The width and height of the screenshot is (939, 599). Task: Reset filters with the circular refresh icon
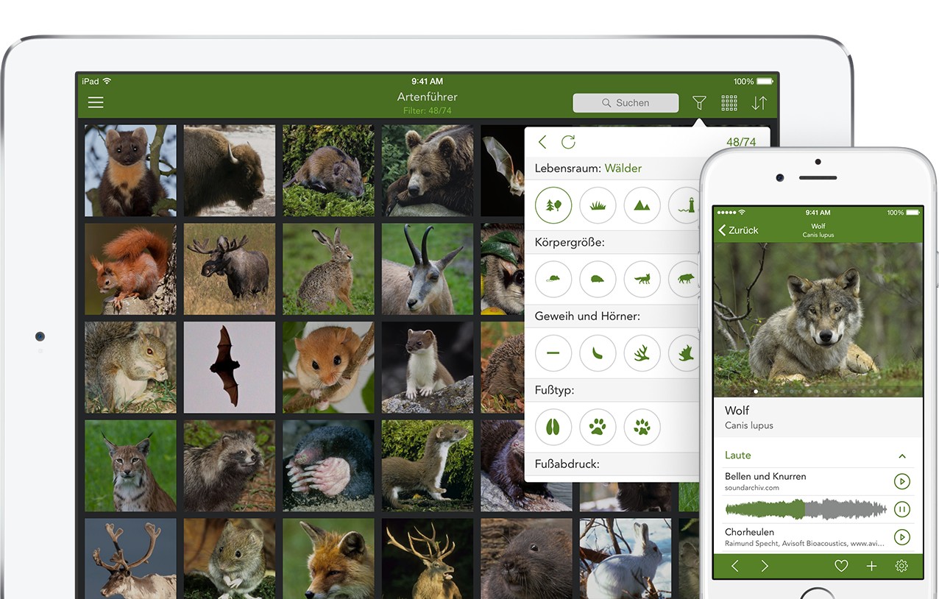tap(568, 142)
